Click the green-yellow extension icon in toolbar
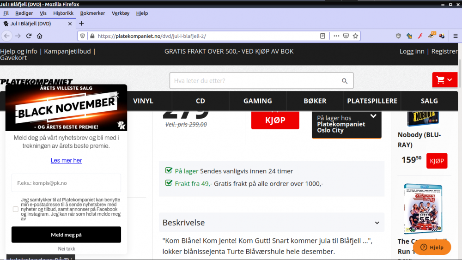Viewport: 462px width, 260px height. pos(409,36)
